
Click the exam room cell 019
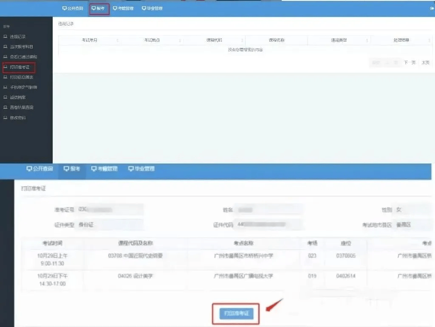tap(312, 276)
